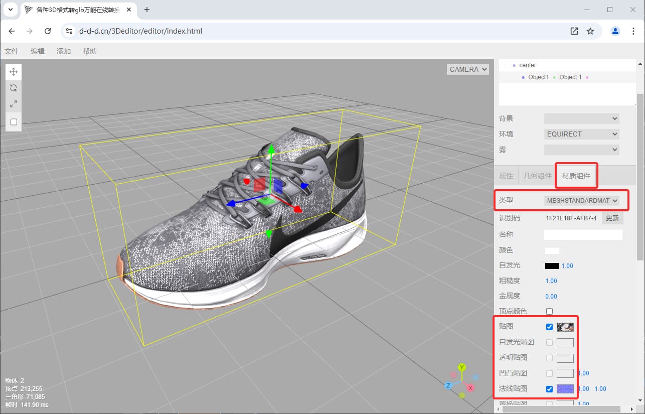Open the 类型 MESHSTANDARDMAT dropdown

click(582, 200)
